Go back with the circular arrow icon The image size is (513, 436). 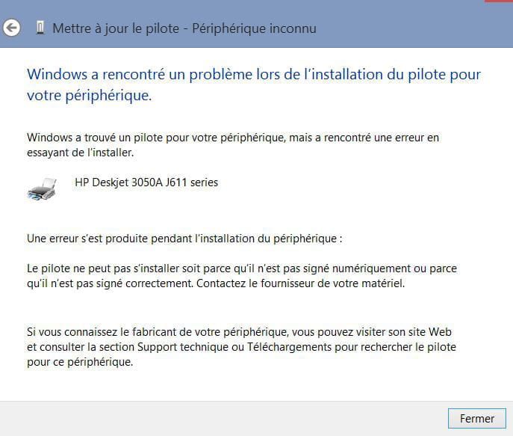(x=12, y=28)
